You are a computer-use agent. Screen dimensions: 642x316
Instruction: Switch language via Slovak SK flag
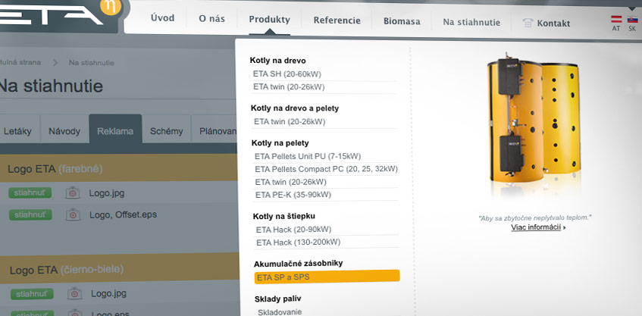click(632, 19)
